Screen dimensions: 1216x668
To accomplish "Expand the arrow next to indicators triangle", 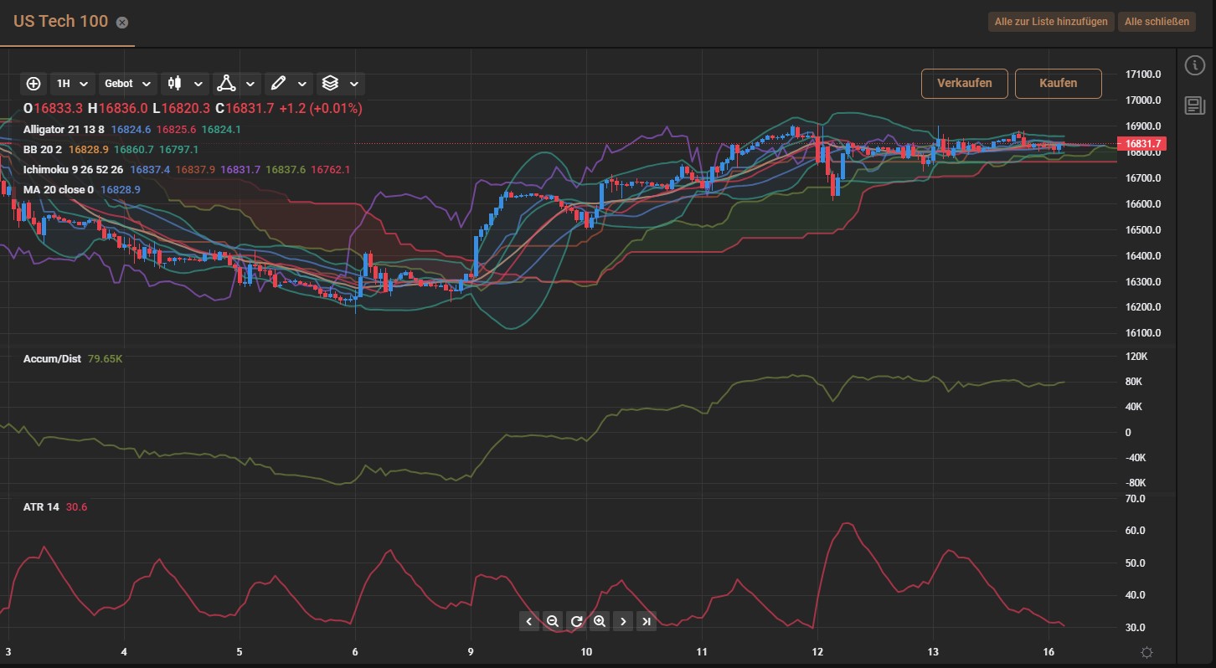I will (x=250, y=84).
